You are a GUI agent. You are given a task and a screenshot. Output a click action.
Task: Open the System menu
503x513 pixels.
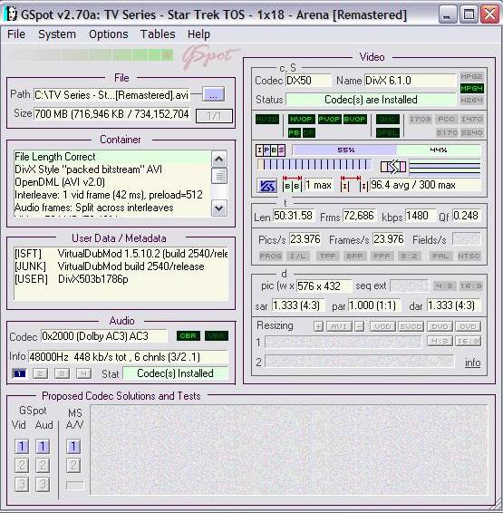(57, 34)
